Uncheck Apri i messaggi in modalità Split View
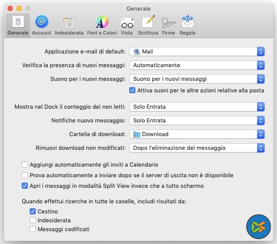 pos(25,186)
